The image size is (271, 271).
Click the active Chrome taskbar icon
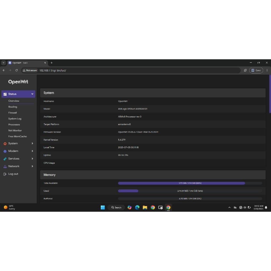pos(168,207)
